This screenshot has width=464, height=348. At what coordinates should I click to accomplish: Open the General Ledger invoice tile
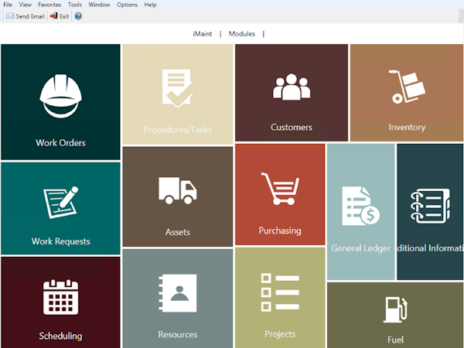click(360, 212)
